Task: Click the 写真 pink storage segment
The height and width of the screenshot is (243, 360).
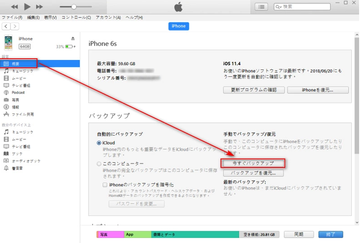Action: click(x=110, y=234)
